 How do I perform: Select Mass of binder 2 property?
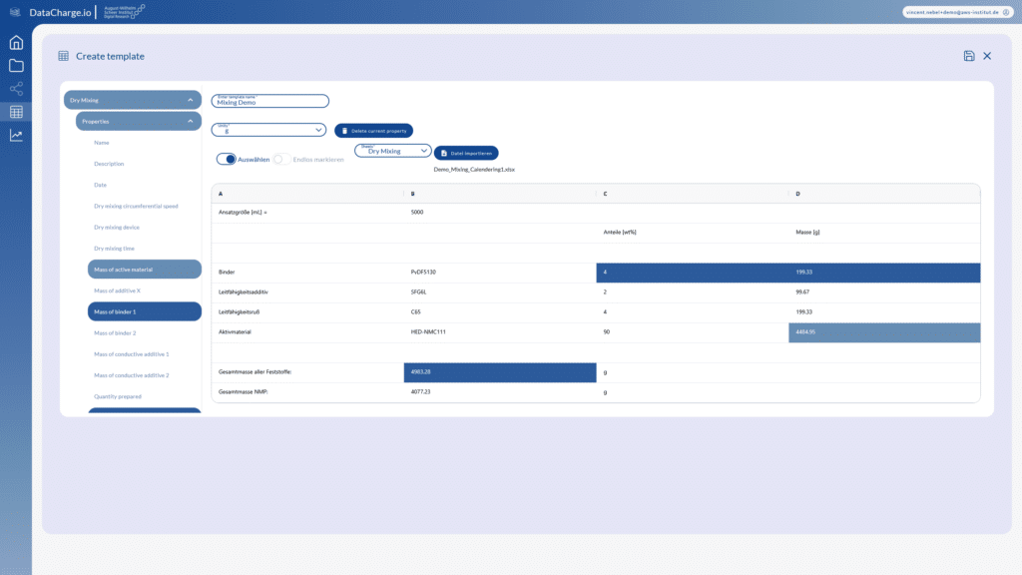point(115,333)
